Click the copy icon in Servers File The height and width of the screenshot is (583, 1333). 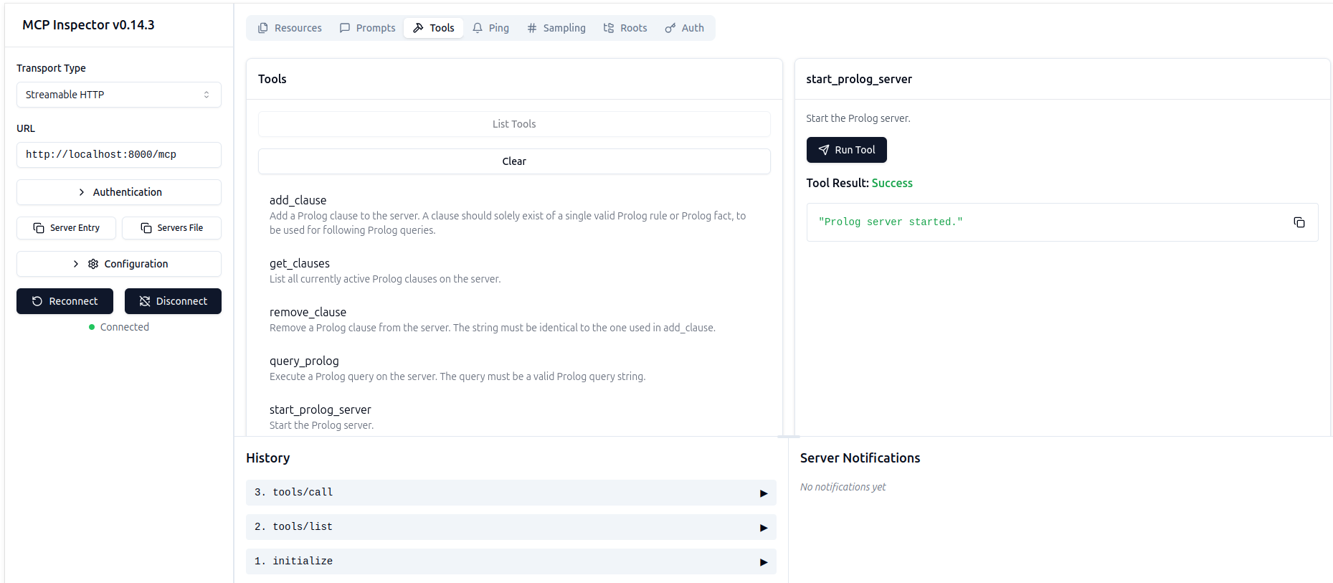click(x=146, y=228)
